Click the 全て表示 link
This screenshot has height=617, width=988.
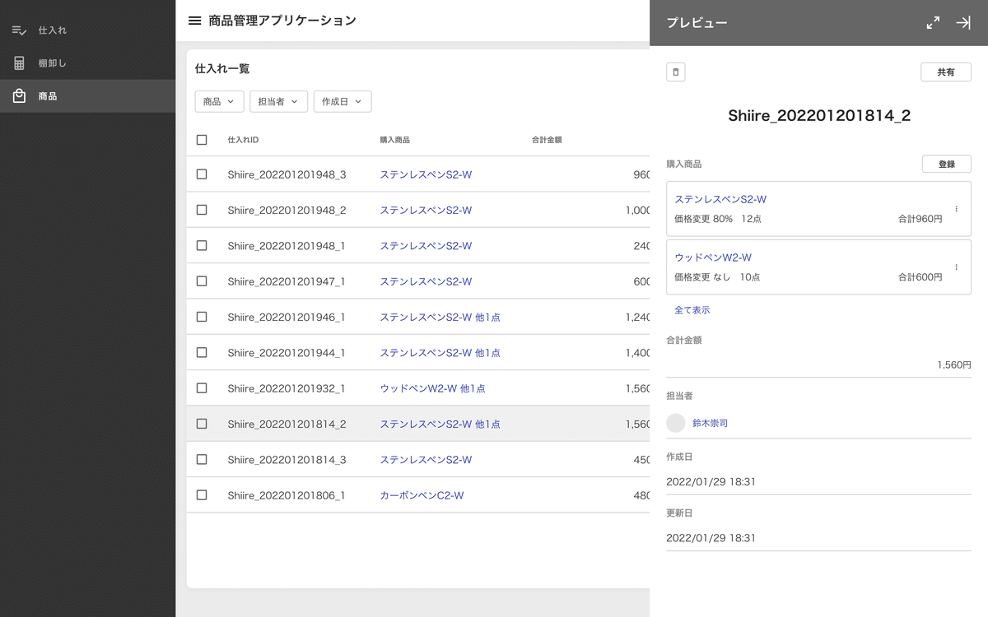(692, 310)
